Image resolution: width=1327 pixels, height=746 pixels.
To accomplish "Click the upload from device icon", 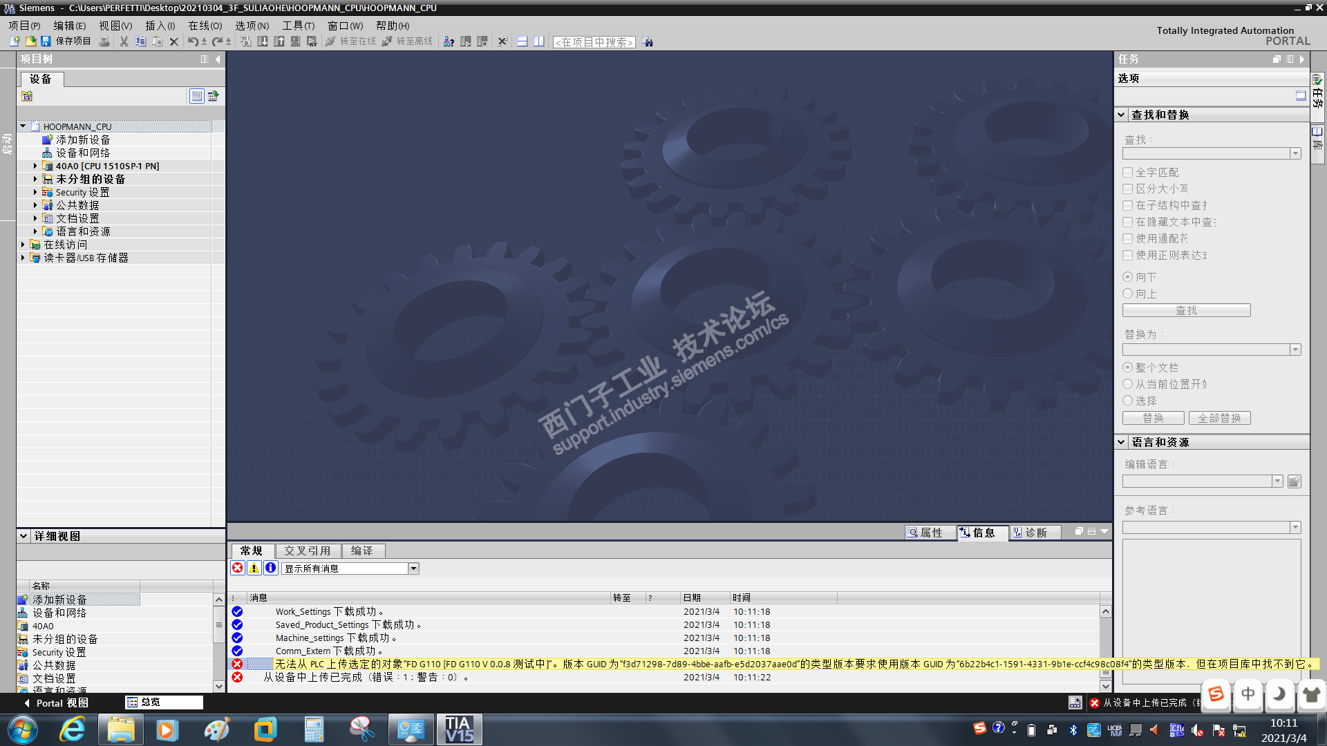I will 279,41.
